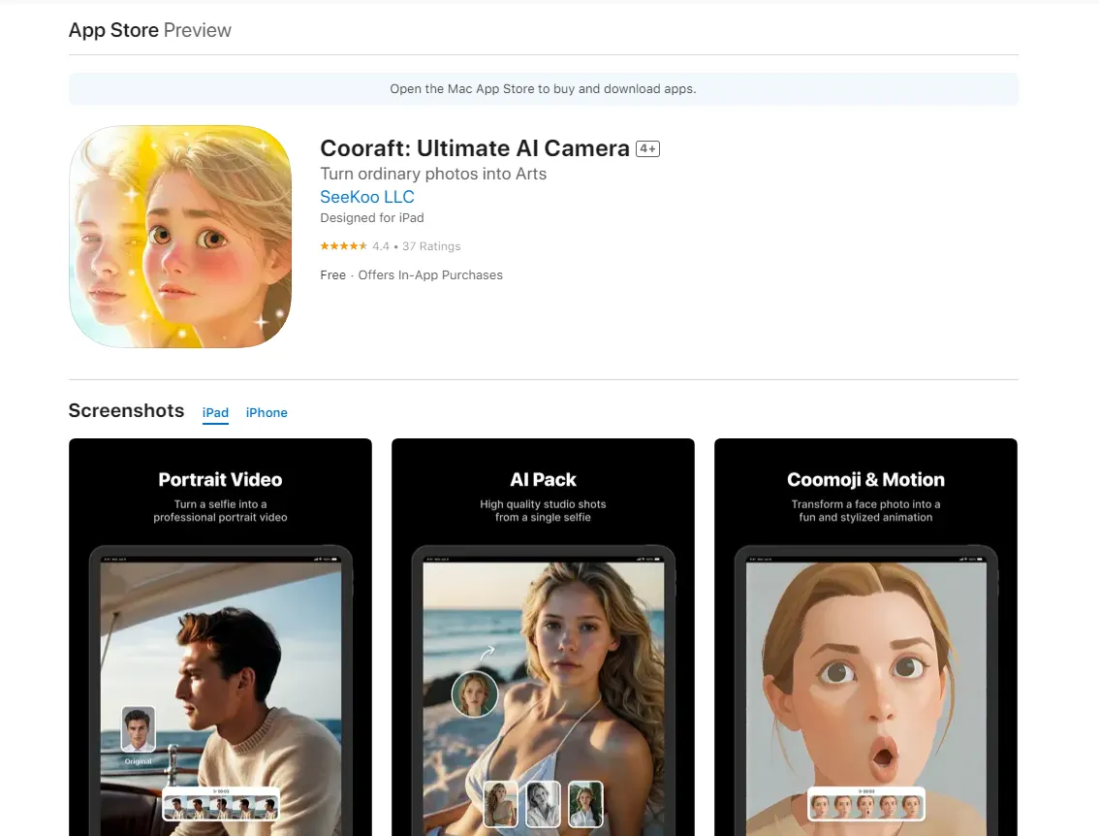
Task: Click the first studio shot thumbnail in AI Pack screenshot
Action: pos(499,803)
